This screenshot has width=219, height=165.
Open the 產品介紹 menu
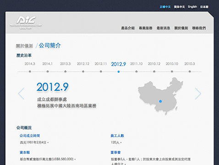[x=128, y=28]
